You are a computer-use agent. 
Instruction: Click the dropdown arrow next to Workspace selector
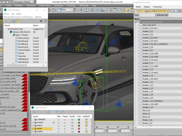coord(35,2)
